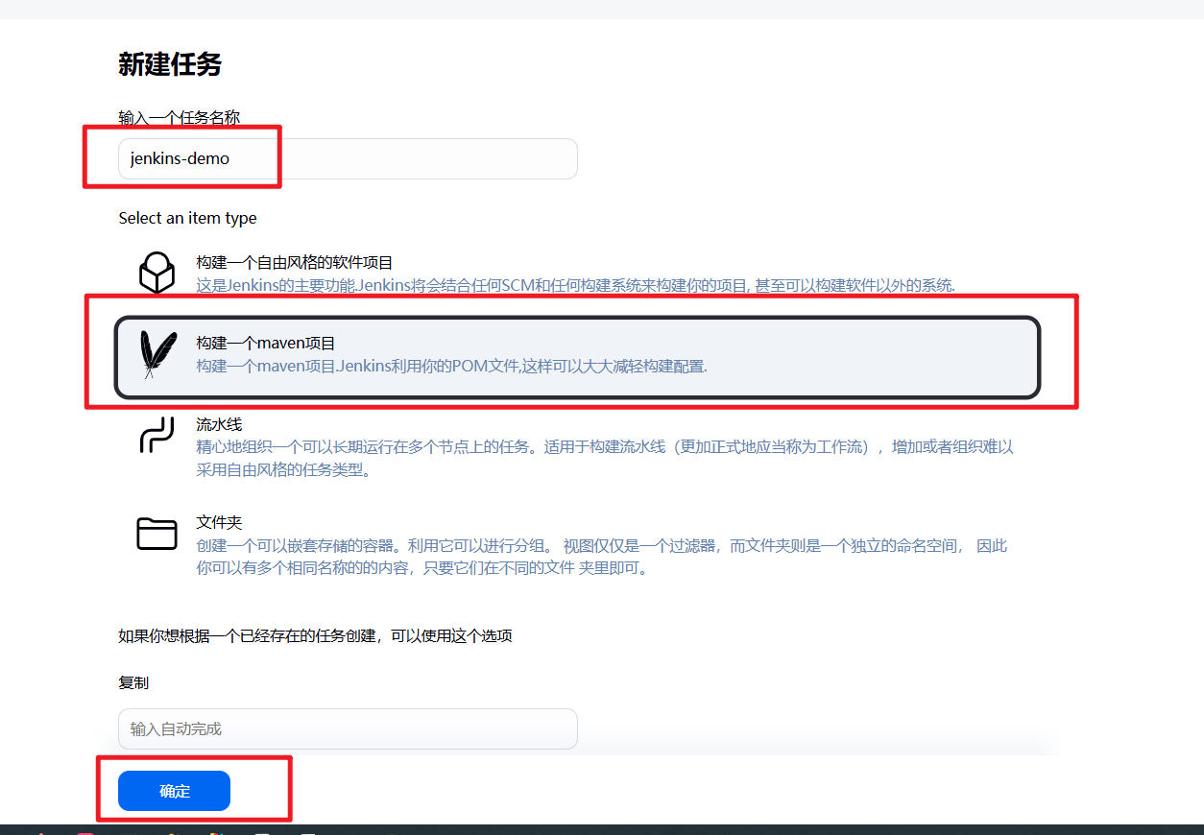Click the pipeline description starting 精心地组织
Image resolution: width=1204 pixels, height=835 pixels.
(x=605, y=459)
